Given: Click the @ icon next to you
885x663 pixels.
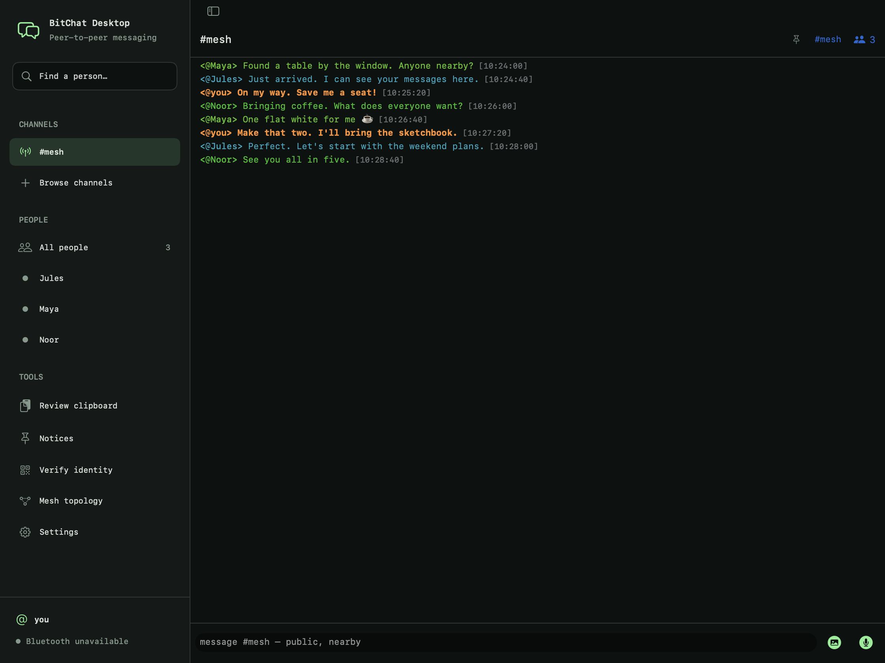Looking at the screenshot, I should click(x=22, y=620).
